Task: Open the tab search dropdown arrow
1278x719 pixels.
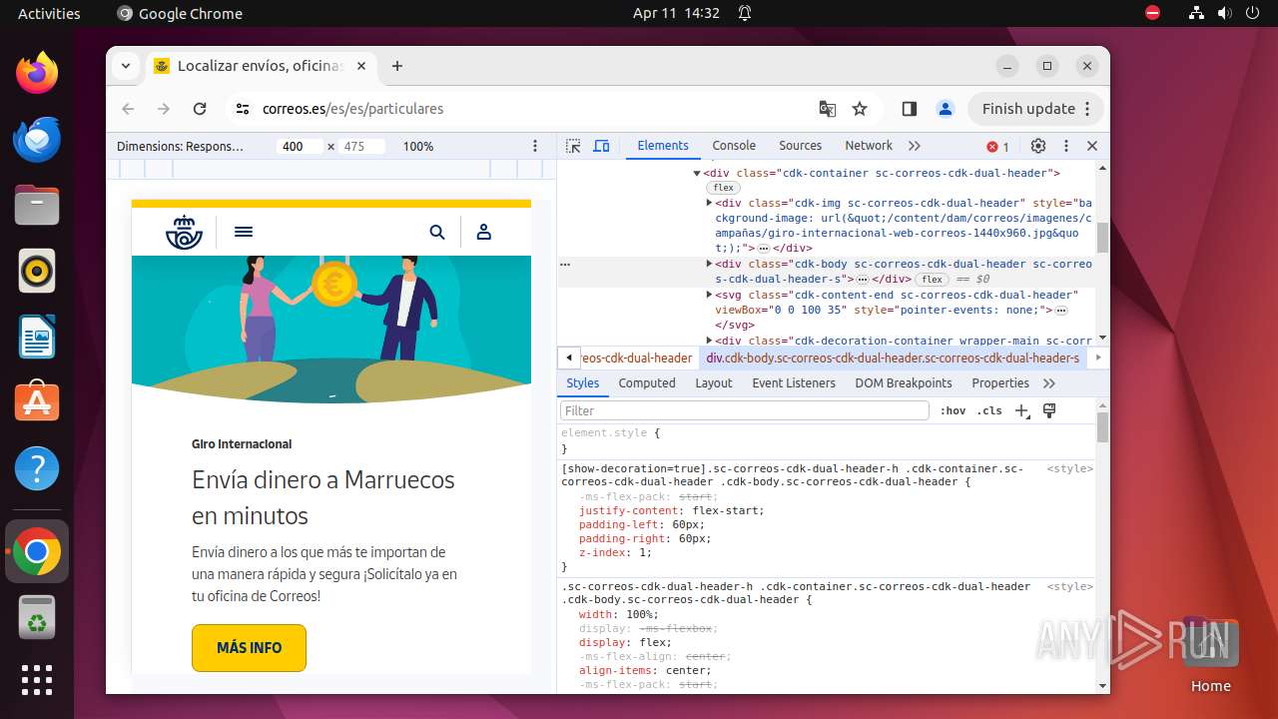Action: 126,66
